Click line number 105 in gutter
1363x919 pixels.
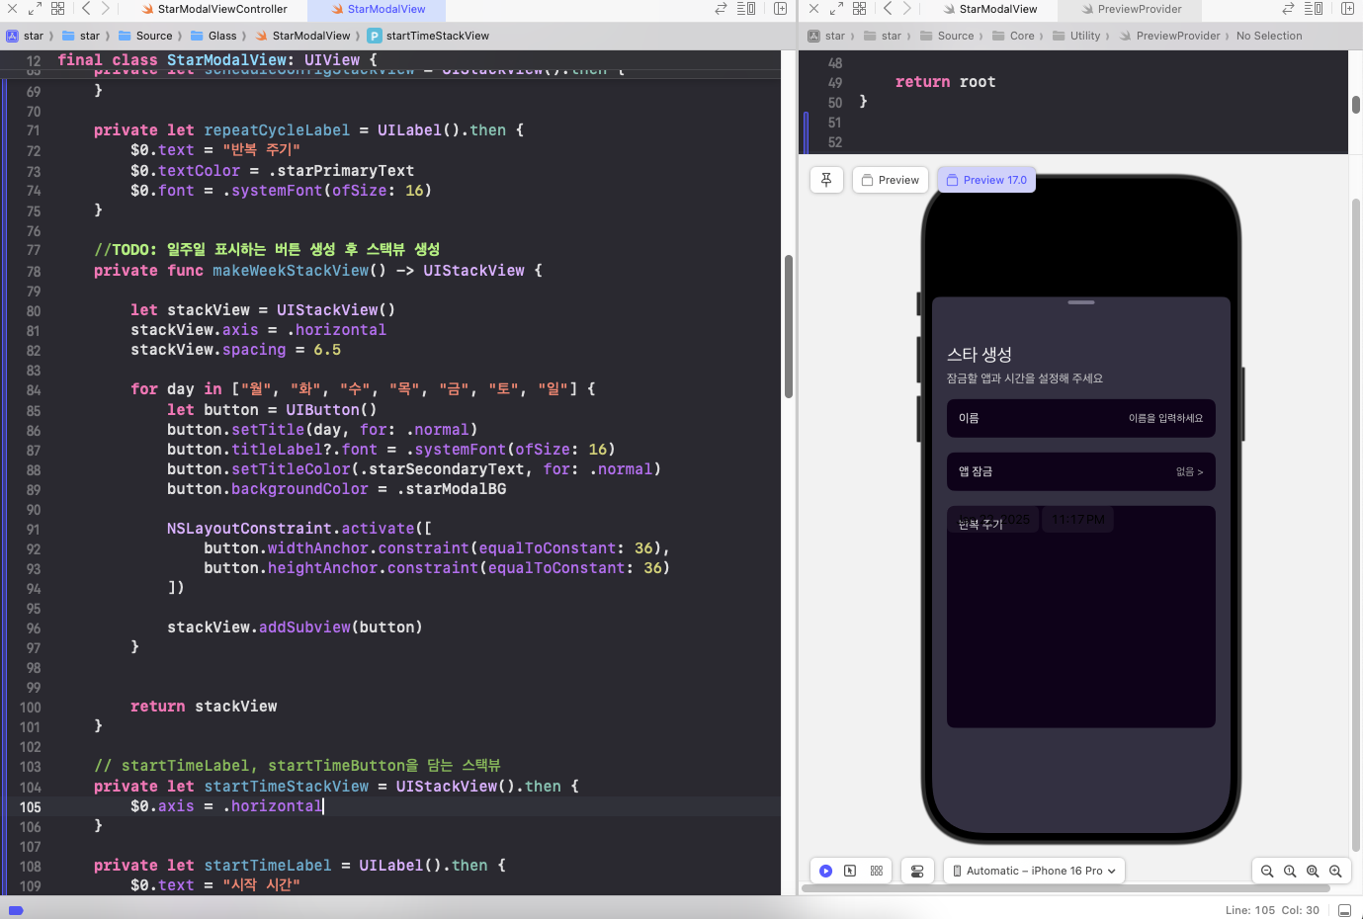(30, 806)
